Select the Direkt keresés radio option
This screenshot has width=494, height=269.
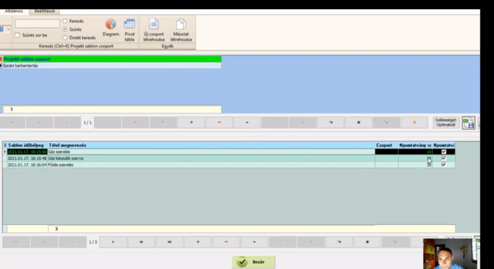[x=65, y=38]
